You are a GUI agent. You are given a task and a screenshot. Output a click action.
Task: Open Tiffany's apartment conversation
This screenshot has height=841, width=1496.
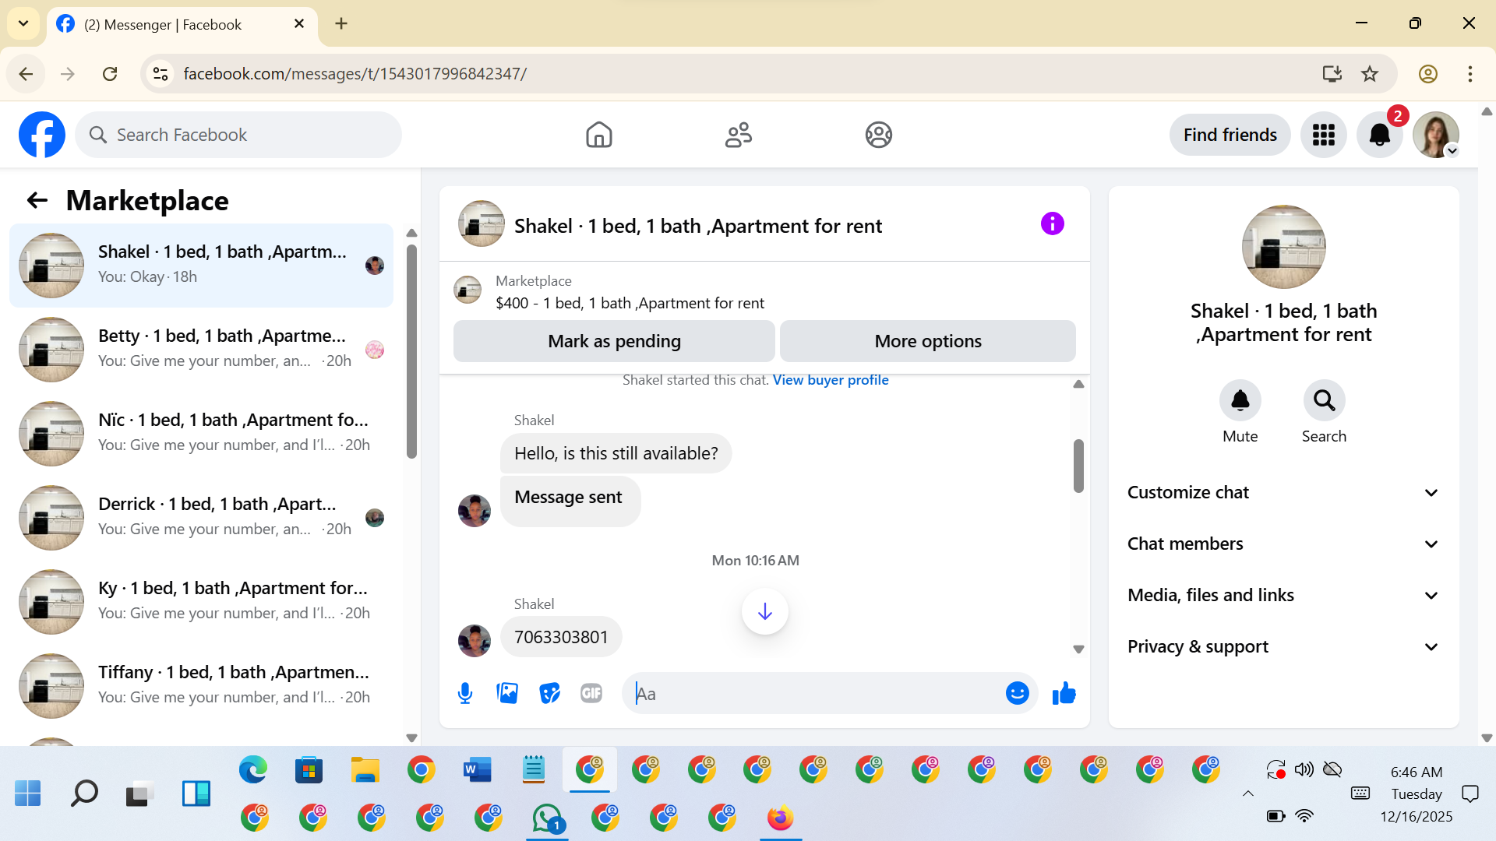[201, 686]
